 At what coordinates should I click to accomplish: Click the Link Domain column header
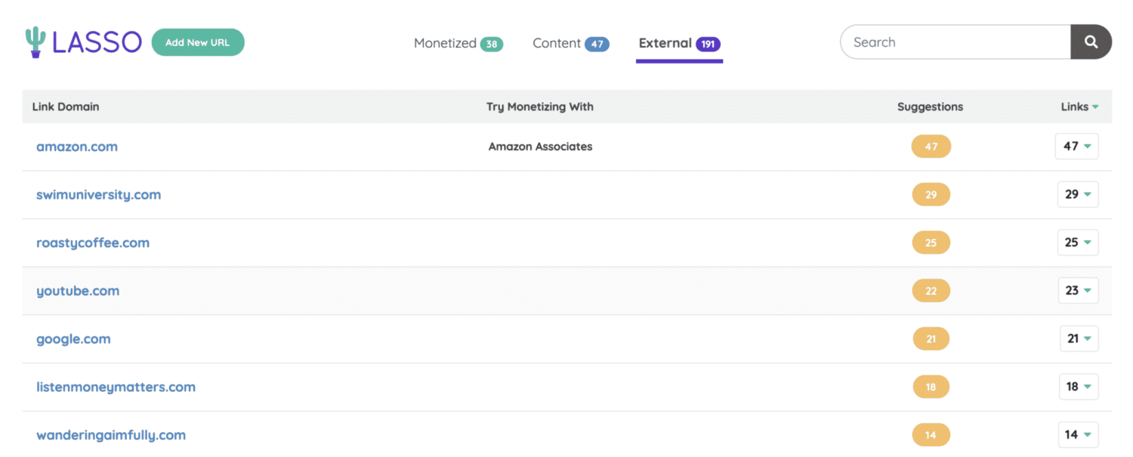(x=66, y=107)
